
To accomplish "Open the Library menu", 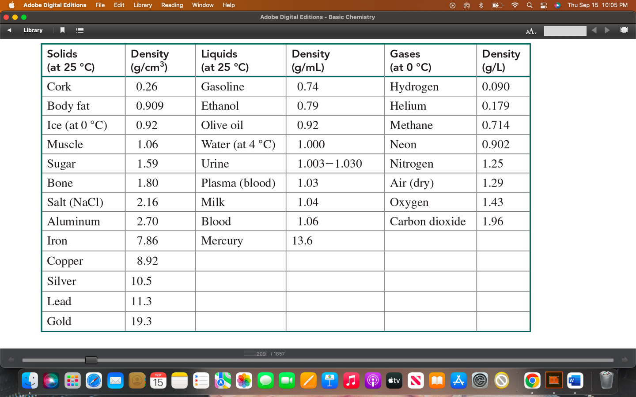I will 142,5.
